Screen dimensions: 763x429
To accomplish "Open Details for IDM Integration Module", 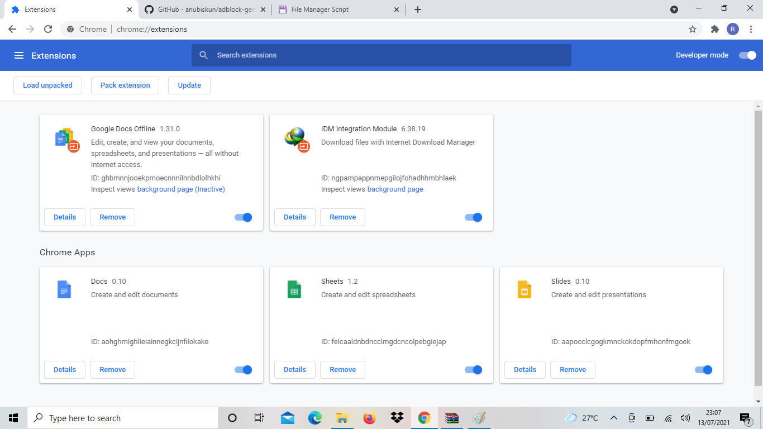I will (x=295, y=217).
